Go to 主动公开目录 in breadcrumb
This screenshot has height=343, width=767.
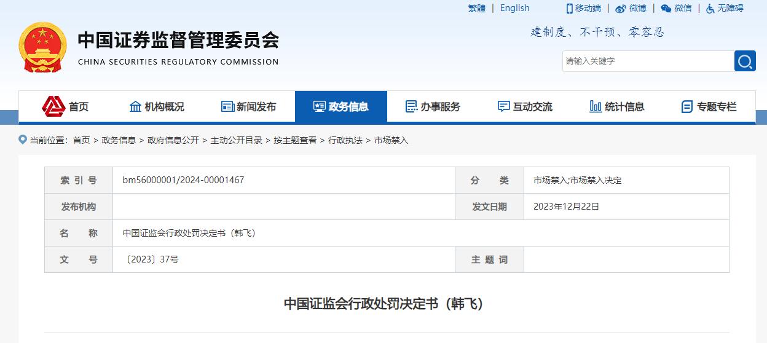(237, 140)
